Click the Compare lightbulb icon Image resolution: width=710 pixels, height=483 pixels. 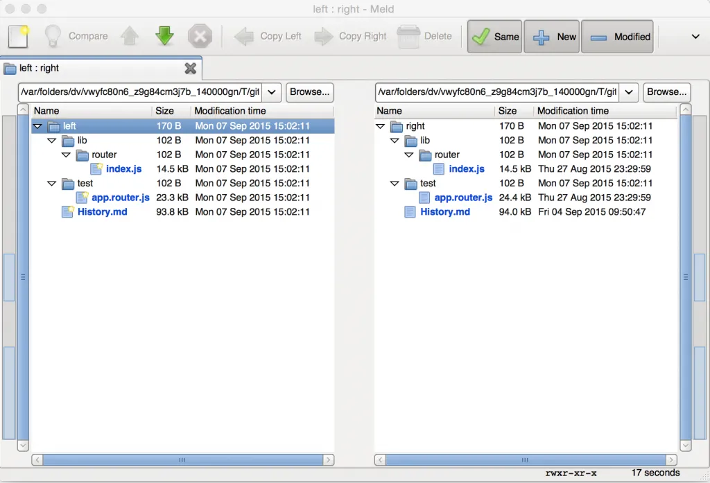53,36
